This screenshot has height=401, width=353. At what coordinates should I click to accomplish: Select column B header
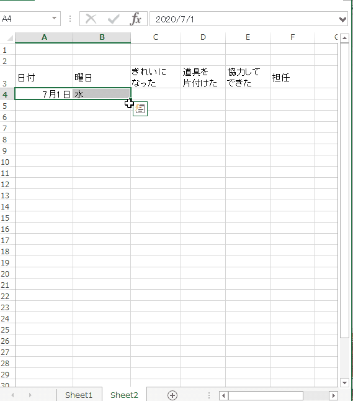102,37
